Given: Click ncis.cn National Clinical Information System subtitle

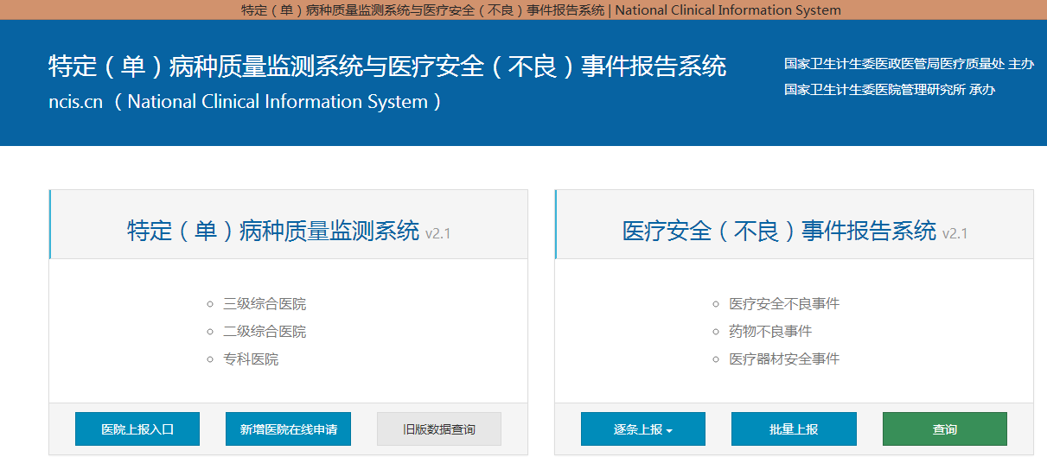Looking at the screenshot, I should point(246,102).
